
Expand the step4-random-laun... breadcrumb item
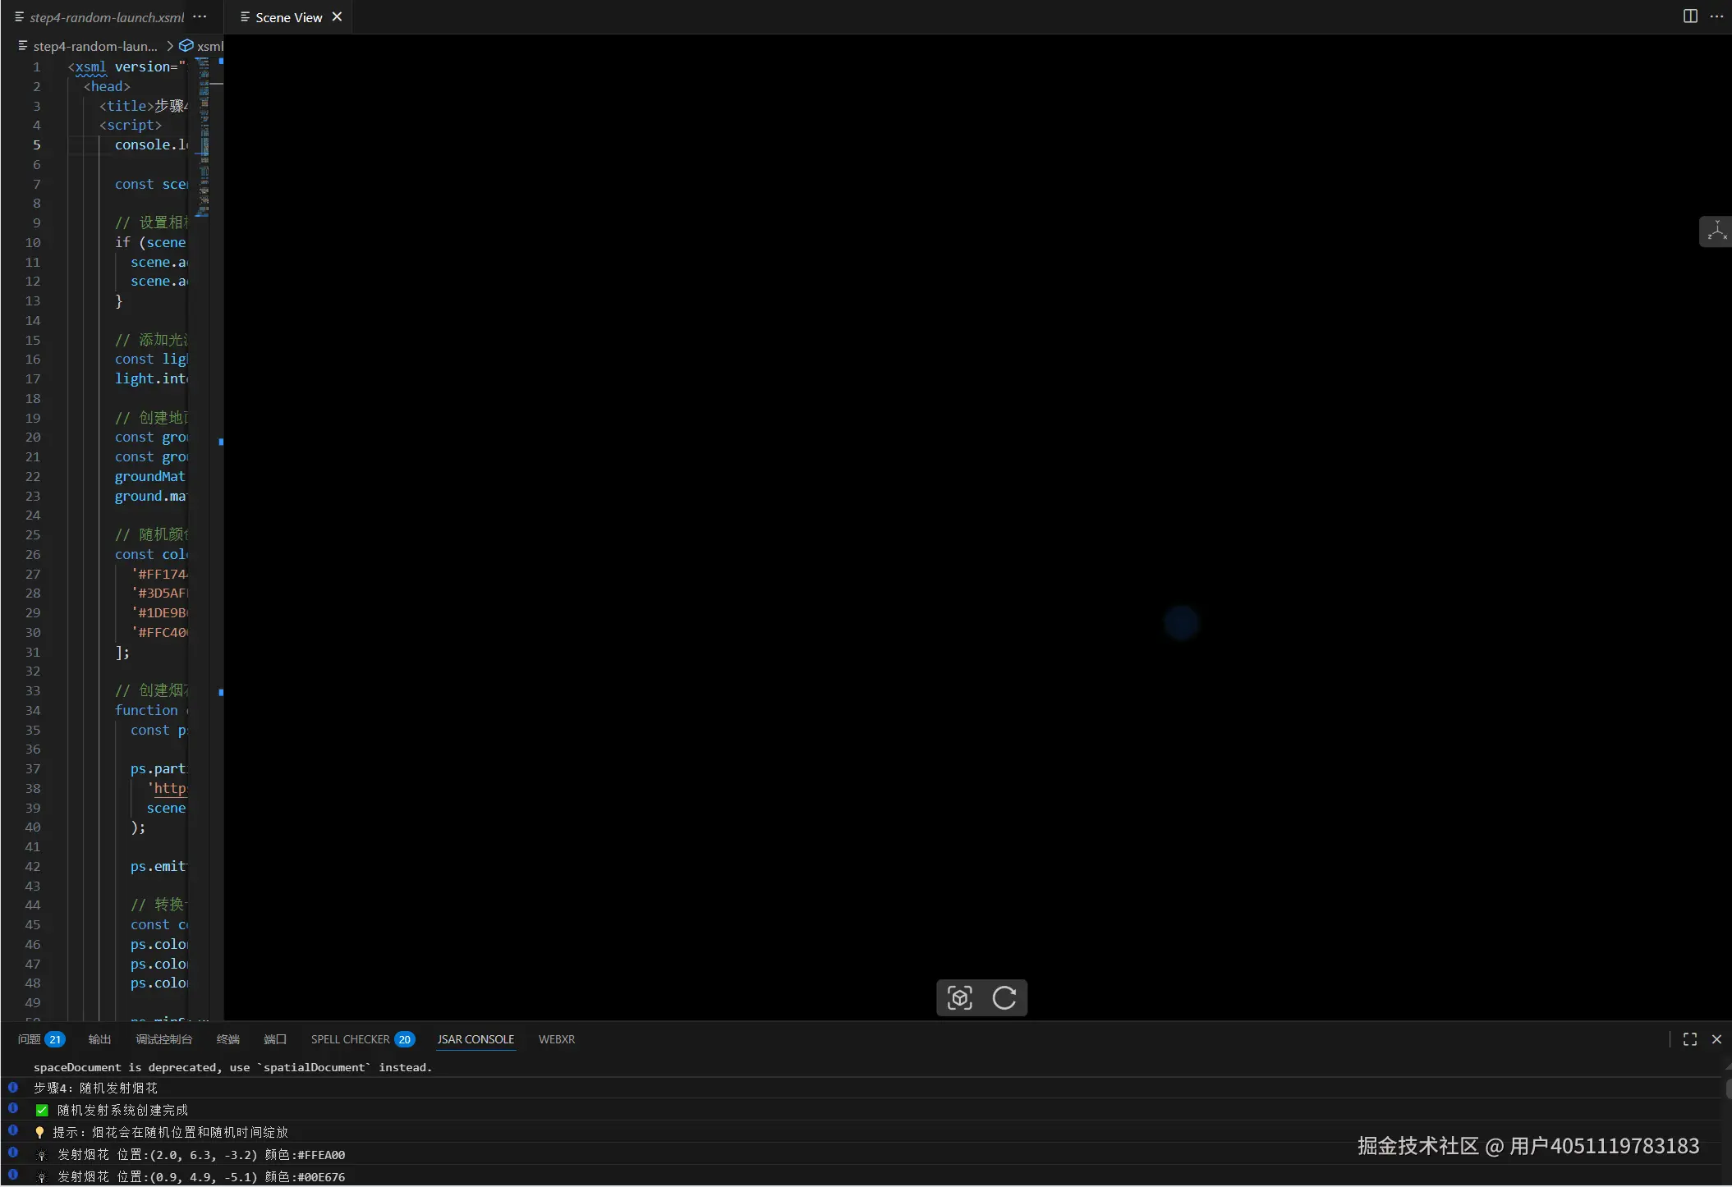pos(94,46)
